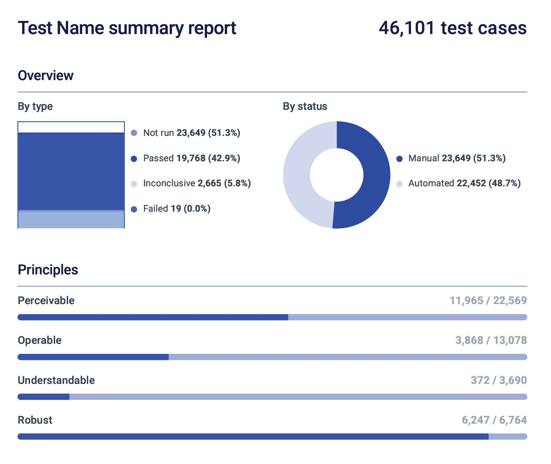The height and width of the screenshot is (464, 551).
Task: Select the "6,247 / 6,764" count
Action: (x=495, y=420)
